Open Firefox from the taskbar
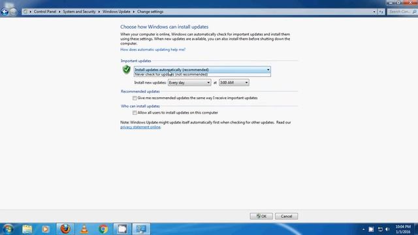Viewport: 418px width, 235px height. 65,229
